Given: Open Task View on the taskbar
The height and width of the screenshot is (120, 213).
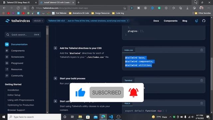Looking at the screenshot, I should [x=72, y=117].
